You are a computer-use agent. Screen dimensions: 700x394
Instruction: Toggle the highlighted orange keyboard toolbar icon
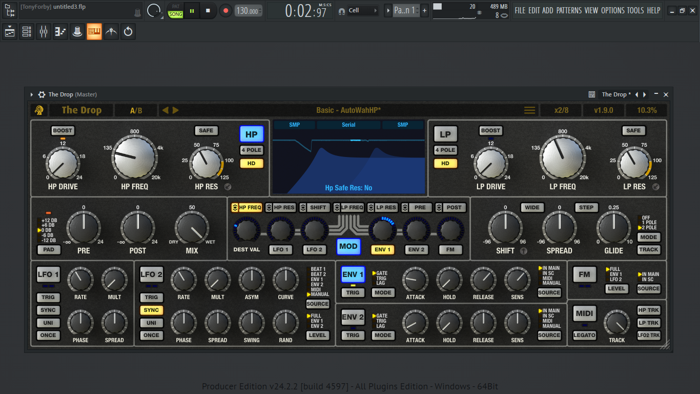(94, 32)
